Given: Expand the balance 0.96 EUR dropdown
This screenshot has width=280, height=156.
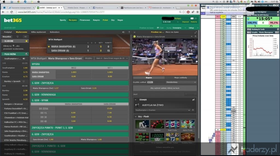Looking at the screenshot, I should [178, 22].
